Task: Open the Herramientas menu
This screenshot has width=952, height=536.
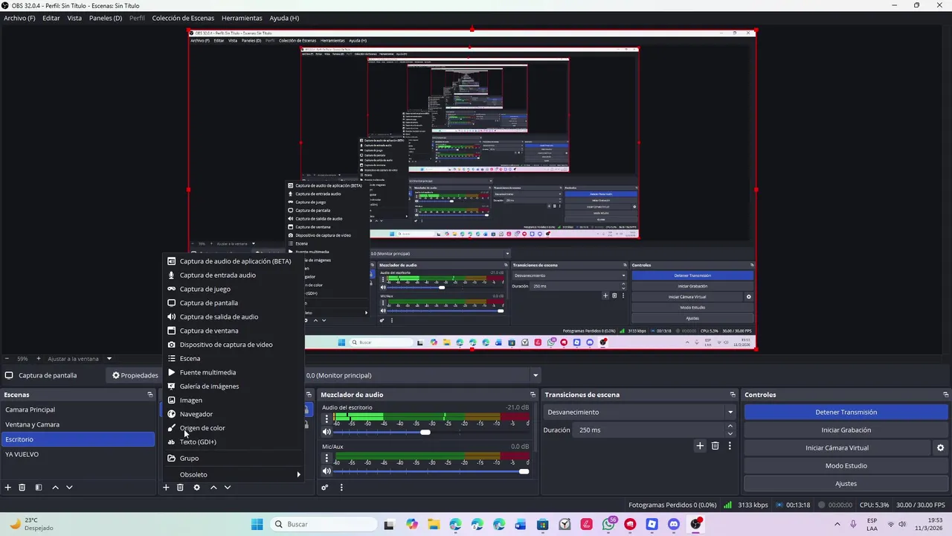Action: pyautogui.click(x=242, y=18)
